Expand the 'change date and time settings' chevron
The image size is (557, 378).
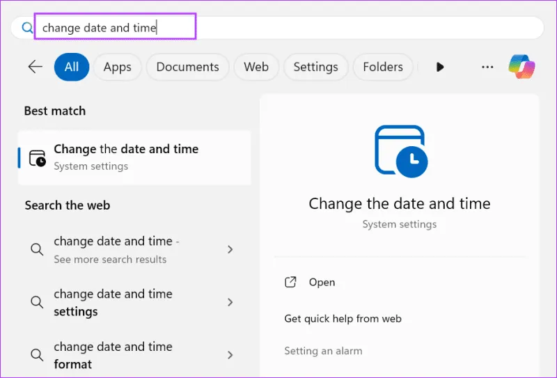click(x=230, y=302)
